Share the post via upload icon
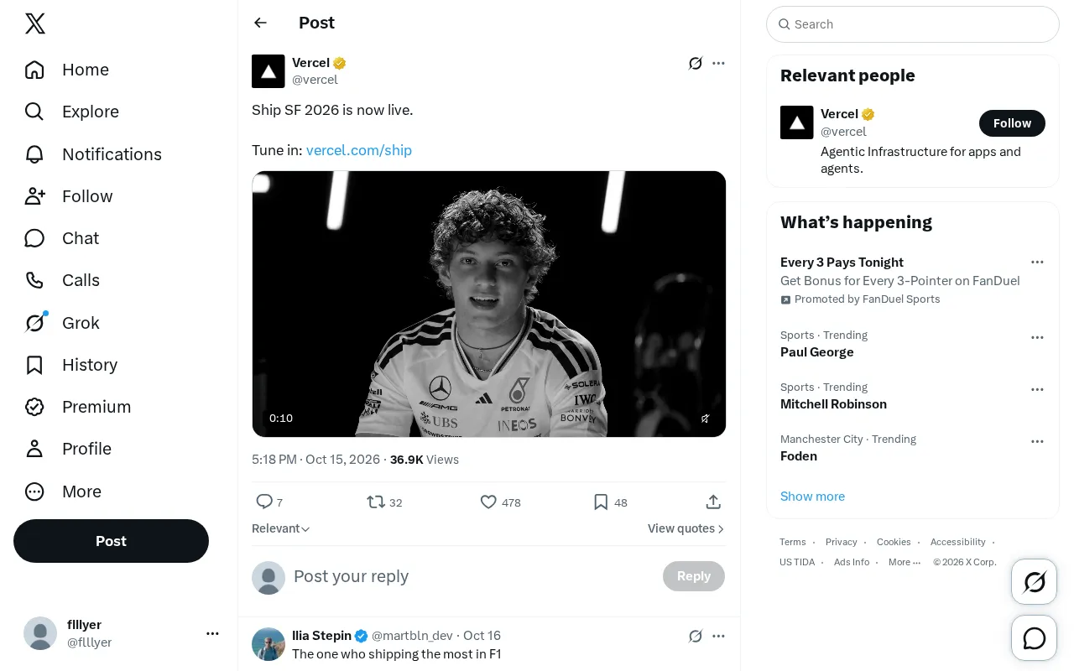Viewport: 1074px width, 671px height. (713, 502)
